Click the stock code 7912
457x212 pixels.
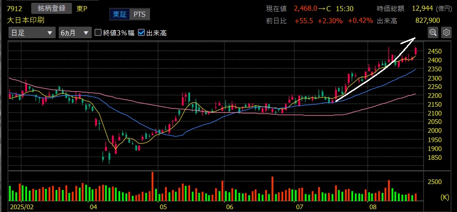15,8
